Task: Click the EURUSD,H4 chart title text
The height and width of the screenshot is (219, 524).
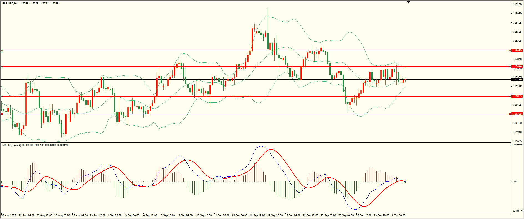Action: (x=10, y=4)
